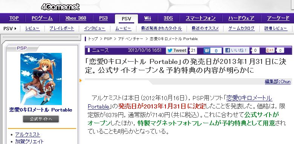294x144 pixels.
Task: Open the ゲームカタログ submenu link
Action: (242, 29)
